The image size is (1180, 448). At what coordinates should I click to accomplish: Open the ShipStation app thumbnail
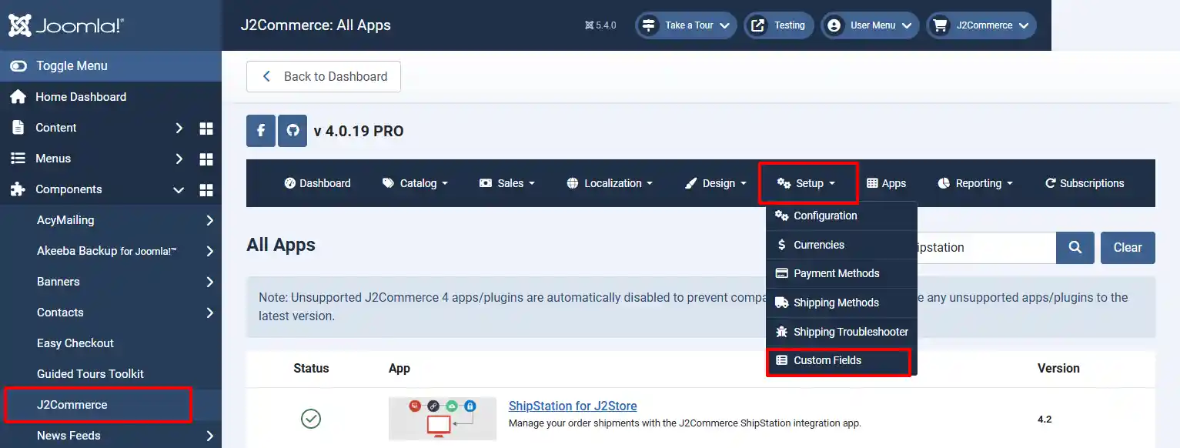pyautogui.click(x=443, y=419)
